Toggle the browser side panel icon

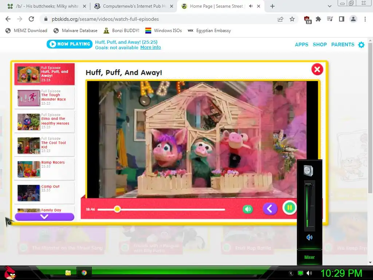[342, 19]
